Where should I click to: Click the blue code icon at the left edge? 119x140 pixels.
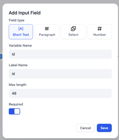pos(1,56)
